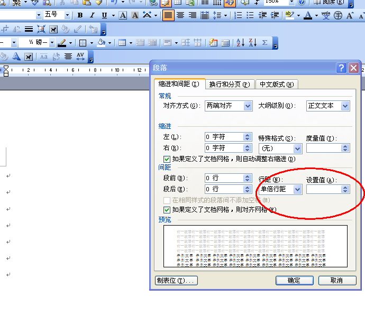Click 取消 button
This screenshot has width=365, height=317.
pyautogui.click(x=337, y=281)
